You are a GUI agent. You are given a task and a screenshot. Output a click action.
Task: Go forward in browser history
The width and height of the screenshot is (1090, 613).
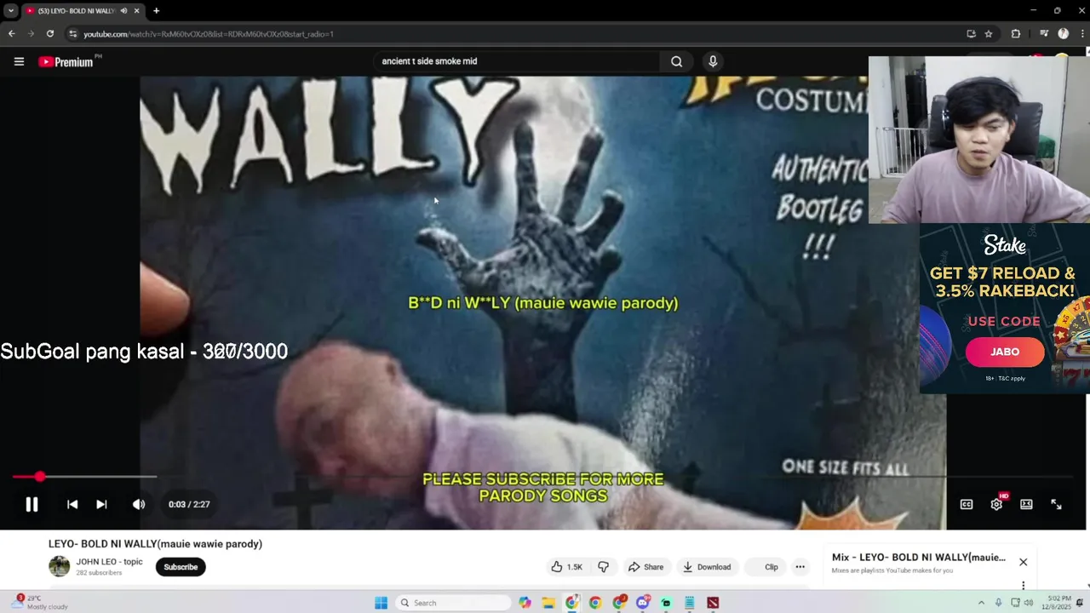click(31, 34)
